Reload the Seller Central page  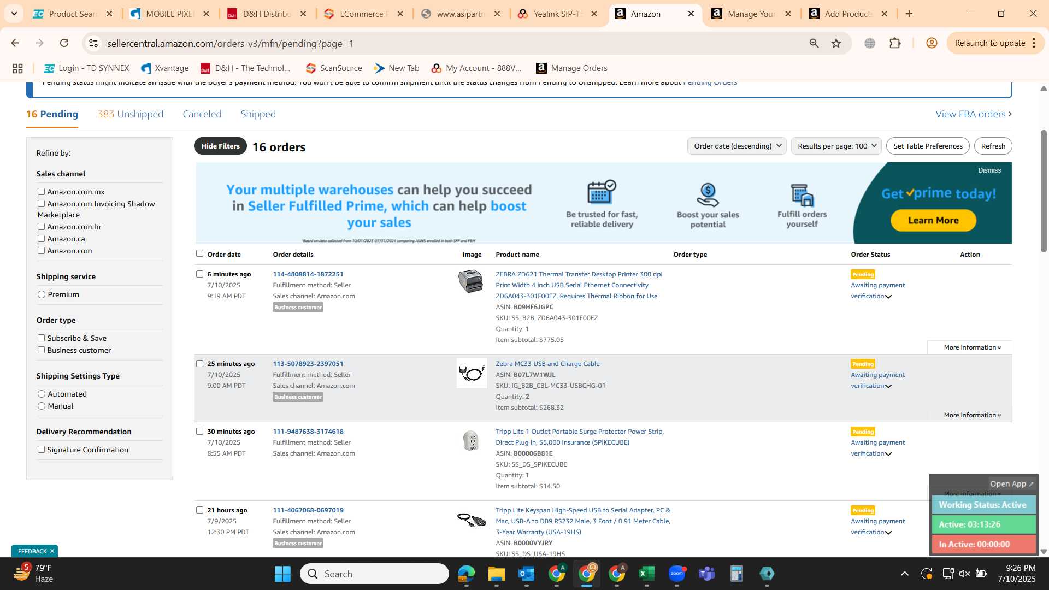coord(64,43)
